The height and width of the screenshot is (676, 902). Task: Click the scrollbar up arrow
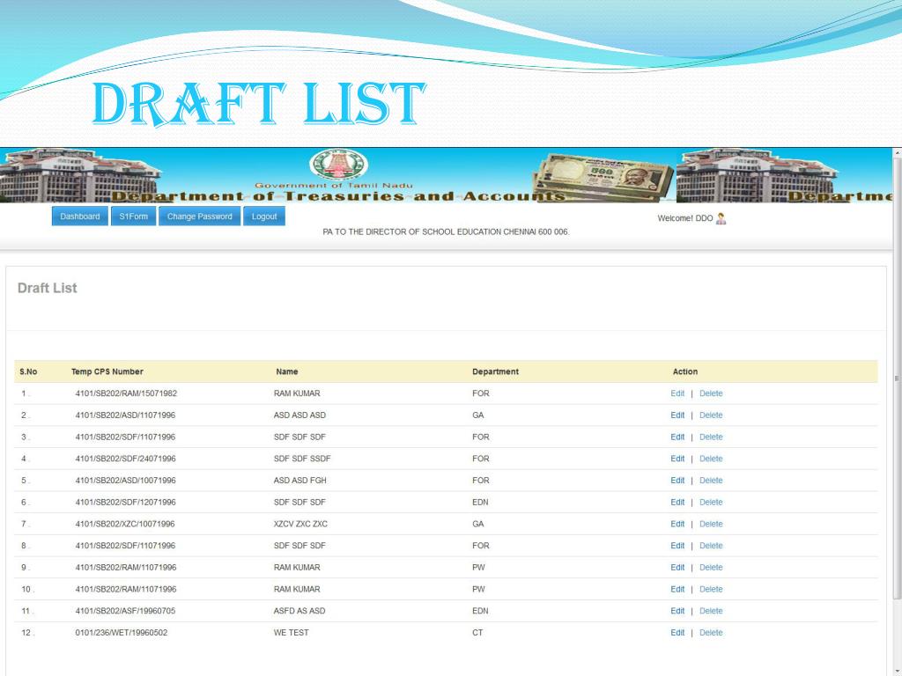(897, 153)
